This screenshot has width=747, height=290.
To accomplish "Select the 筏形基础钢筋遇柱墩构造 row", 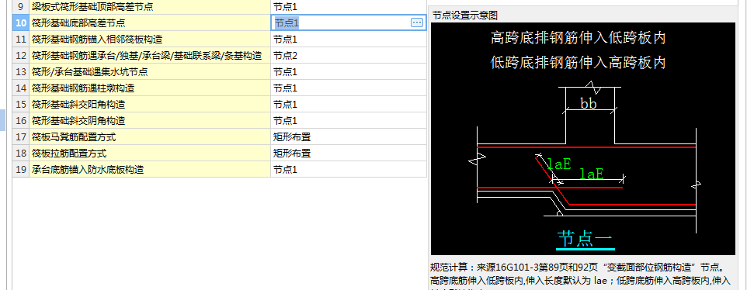I will (x=150, y=88).
